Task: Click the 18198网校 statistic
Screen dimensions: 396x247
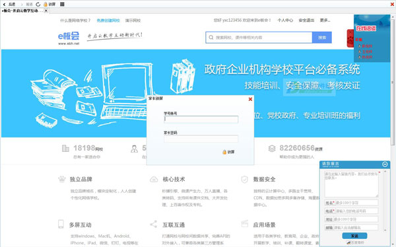Action: (88, 148)
